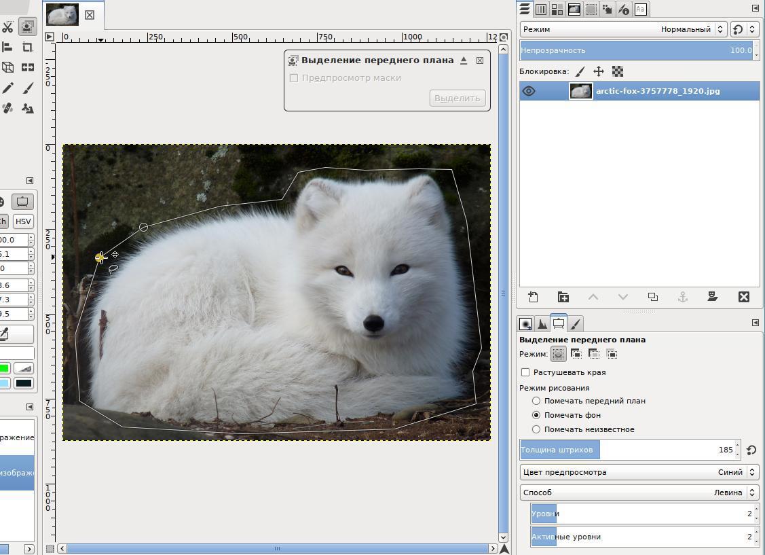Image resolution: width=765 pixels, height=555 pixels.
Task: Duplicate the current layer
Action: [652, 297]
